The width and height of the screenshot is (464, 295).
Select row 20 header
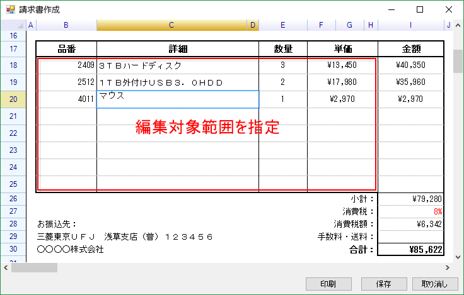[x=13, y=99]
